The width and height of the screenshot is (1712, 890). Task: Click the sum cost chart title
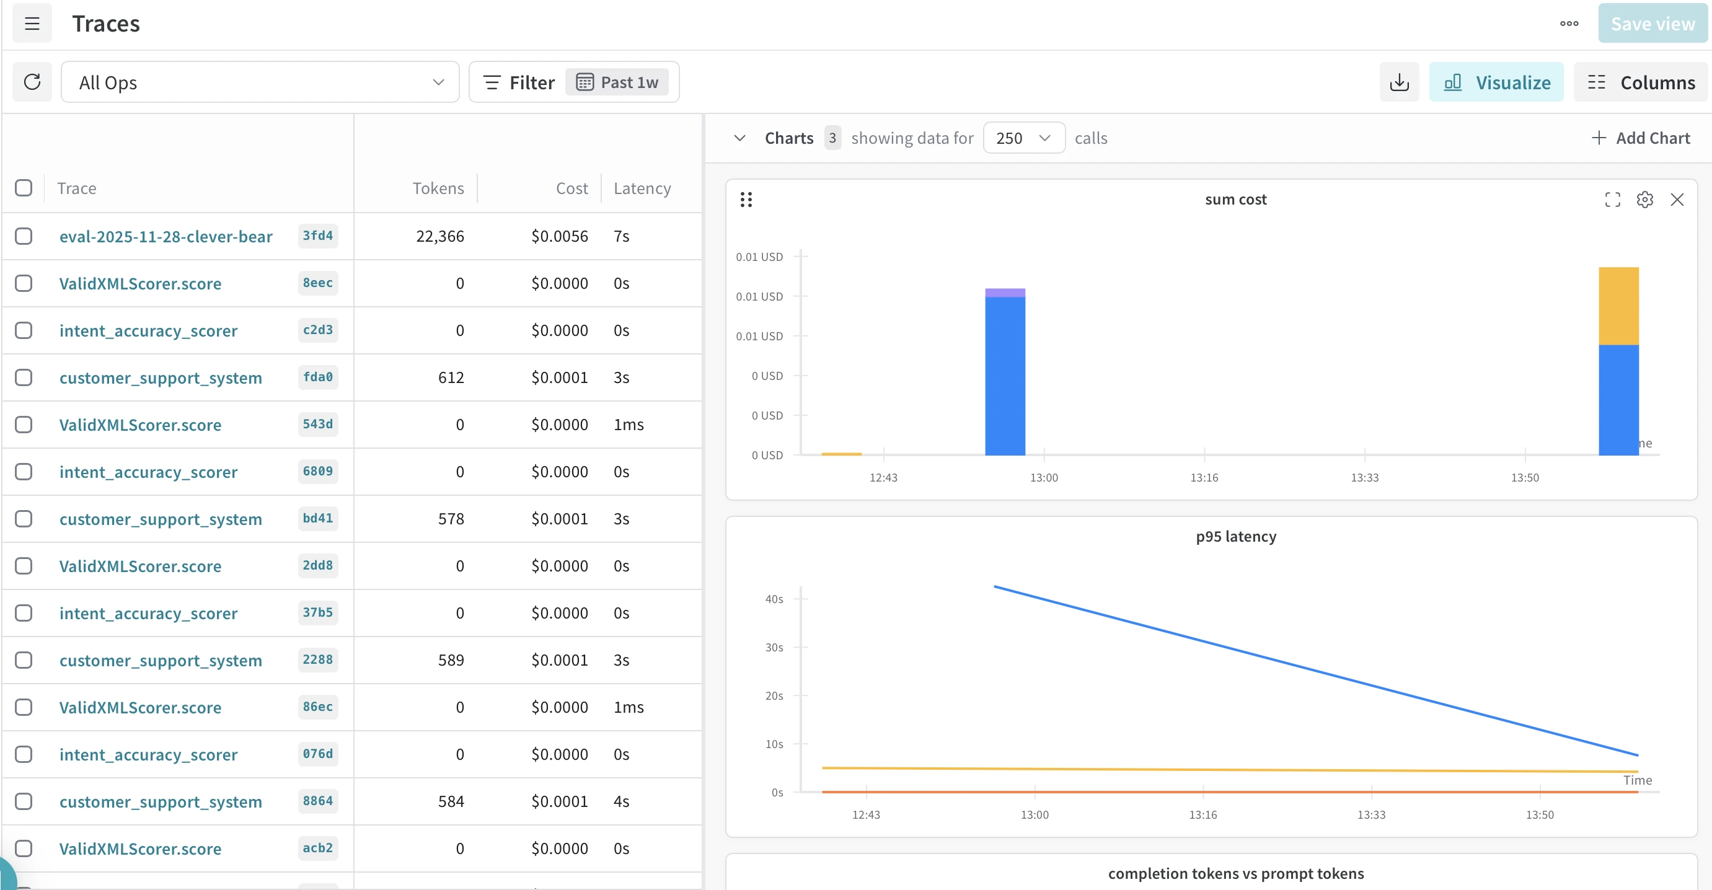pos(1235,200)
